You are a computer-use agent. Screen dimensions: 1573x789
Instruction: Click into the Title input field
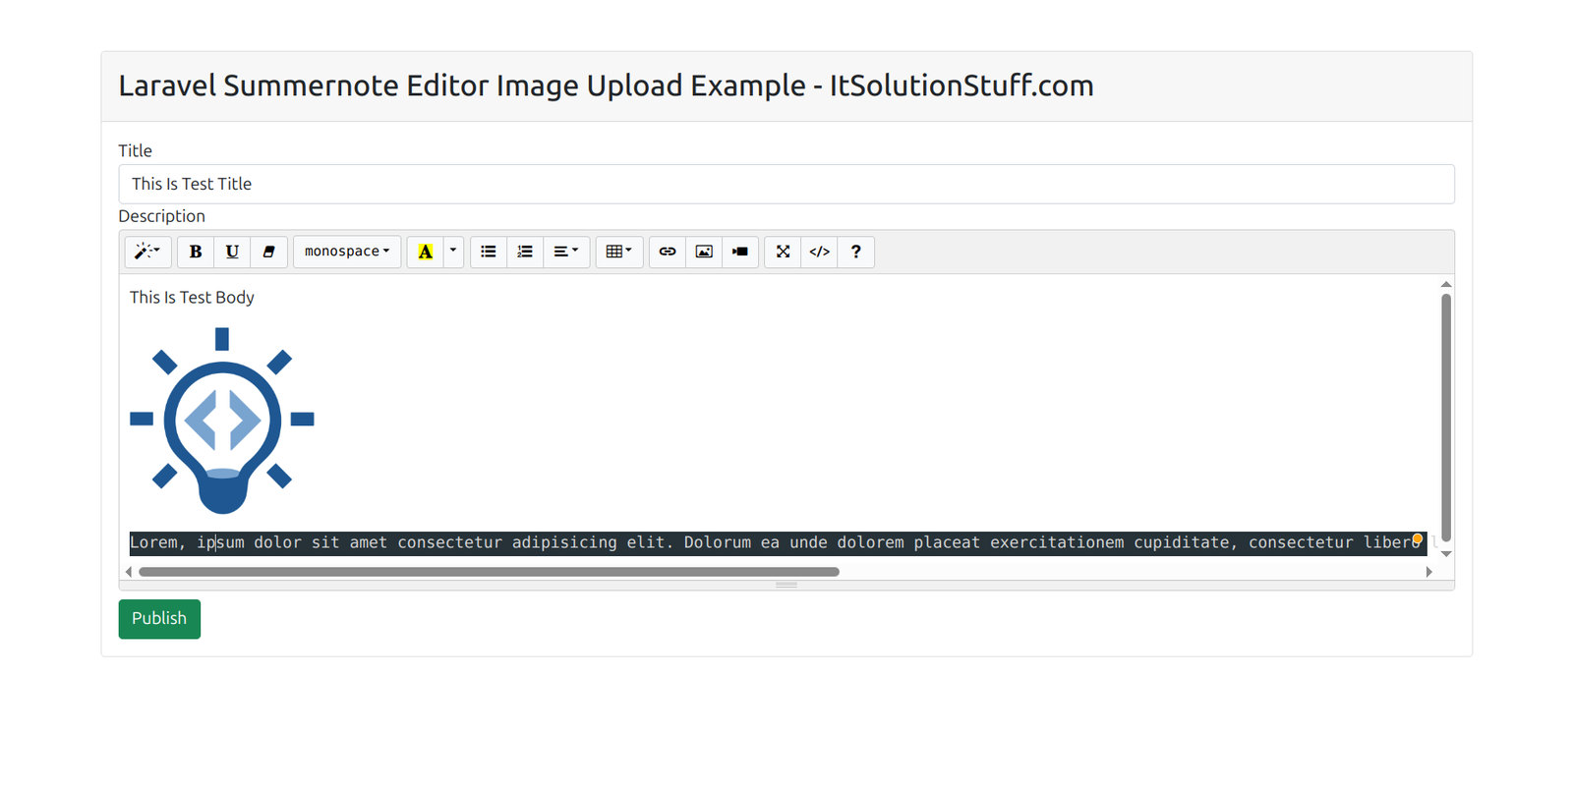pyautogui.click(x=786, y=184)
